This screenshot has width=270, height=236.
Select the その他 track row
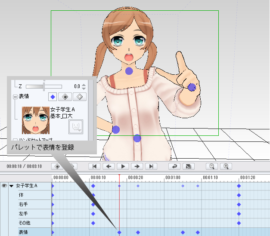tap(35, 223)
